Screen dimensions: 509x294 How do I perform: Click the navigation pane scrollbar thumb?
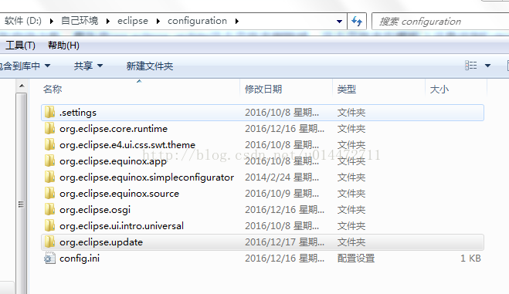tap(21, 194)
